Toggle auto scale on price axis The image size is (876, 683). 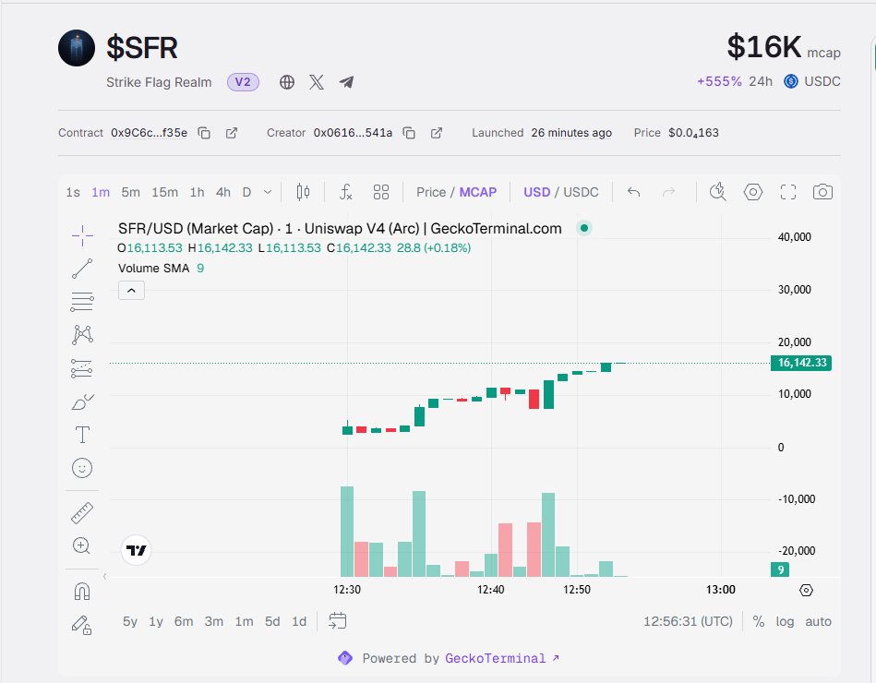[818, 621]
